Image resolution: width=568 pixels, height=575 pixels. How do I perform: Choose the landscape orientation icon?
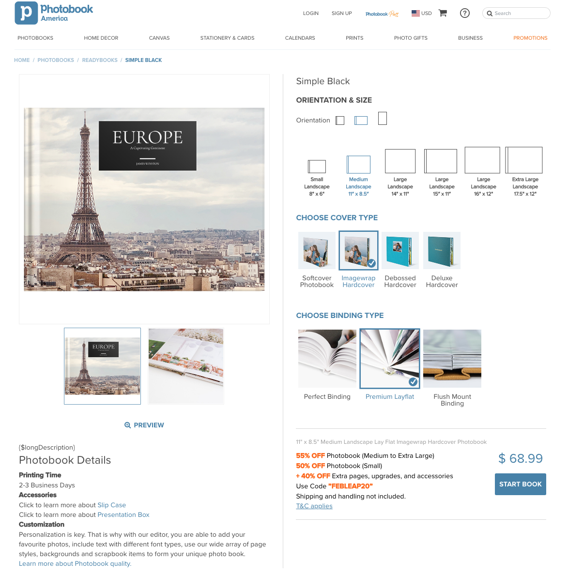point(361,121)
